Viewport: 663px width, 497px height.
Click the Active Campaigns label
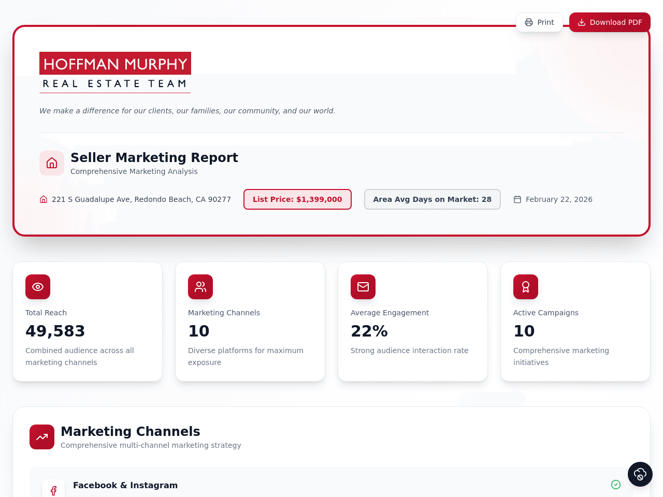pyautogui.click(x=546, y=313)
